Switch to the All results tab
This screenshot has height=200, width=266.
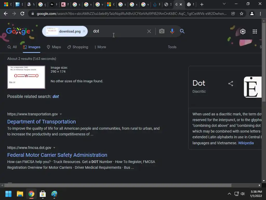[12, 47]
